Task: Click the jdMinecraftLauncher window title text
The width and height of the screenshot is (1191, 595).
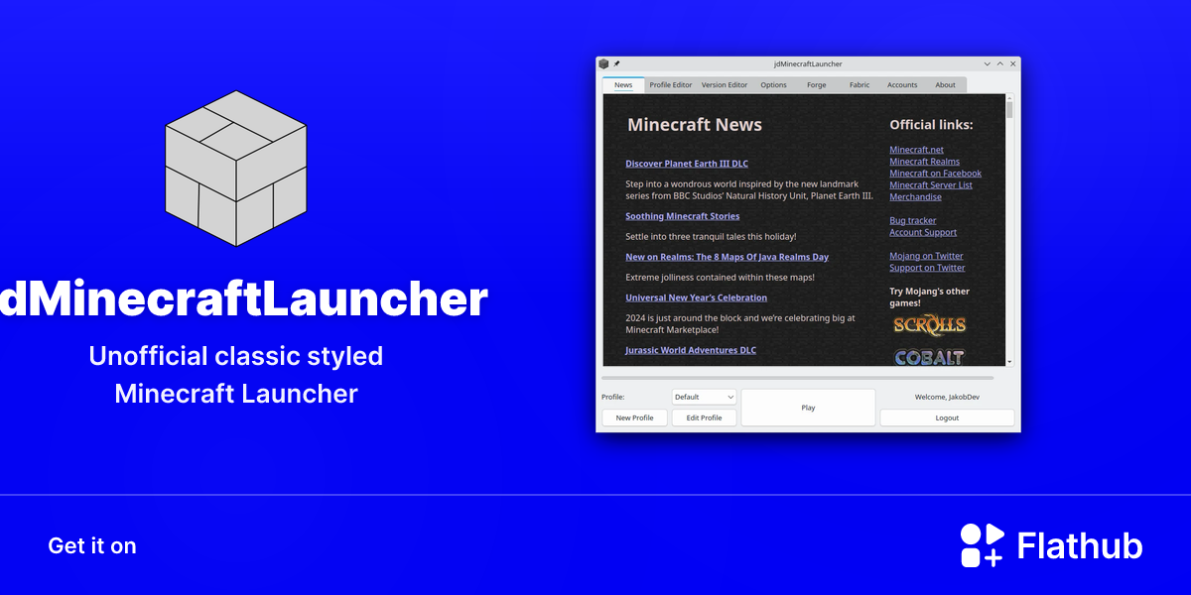Action: (x=808, y=63)
